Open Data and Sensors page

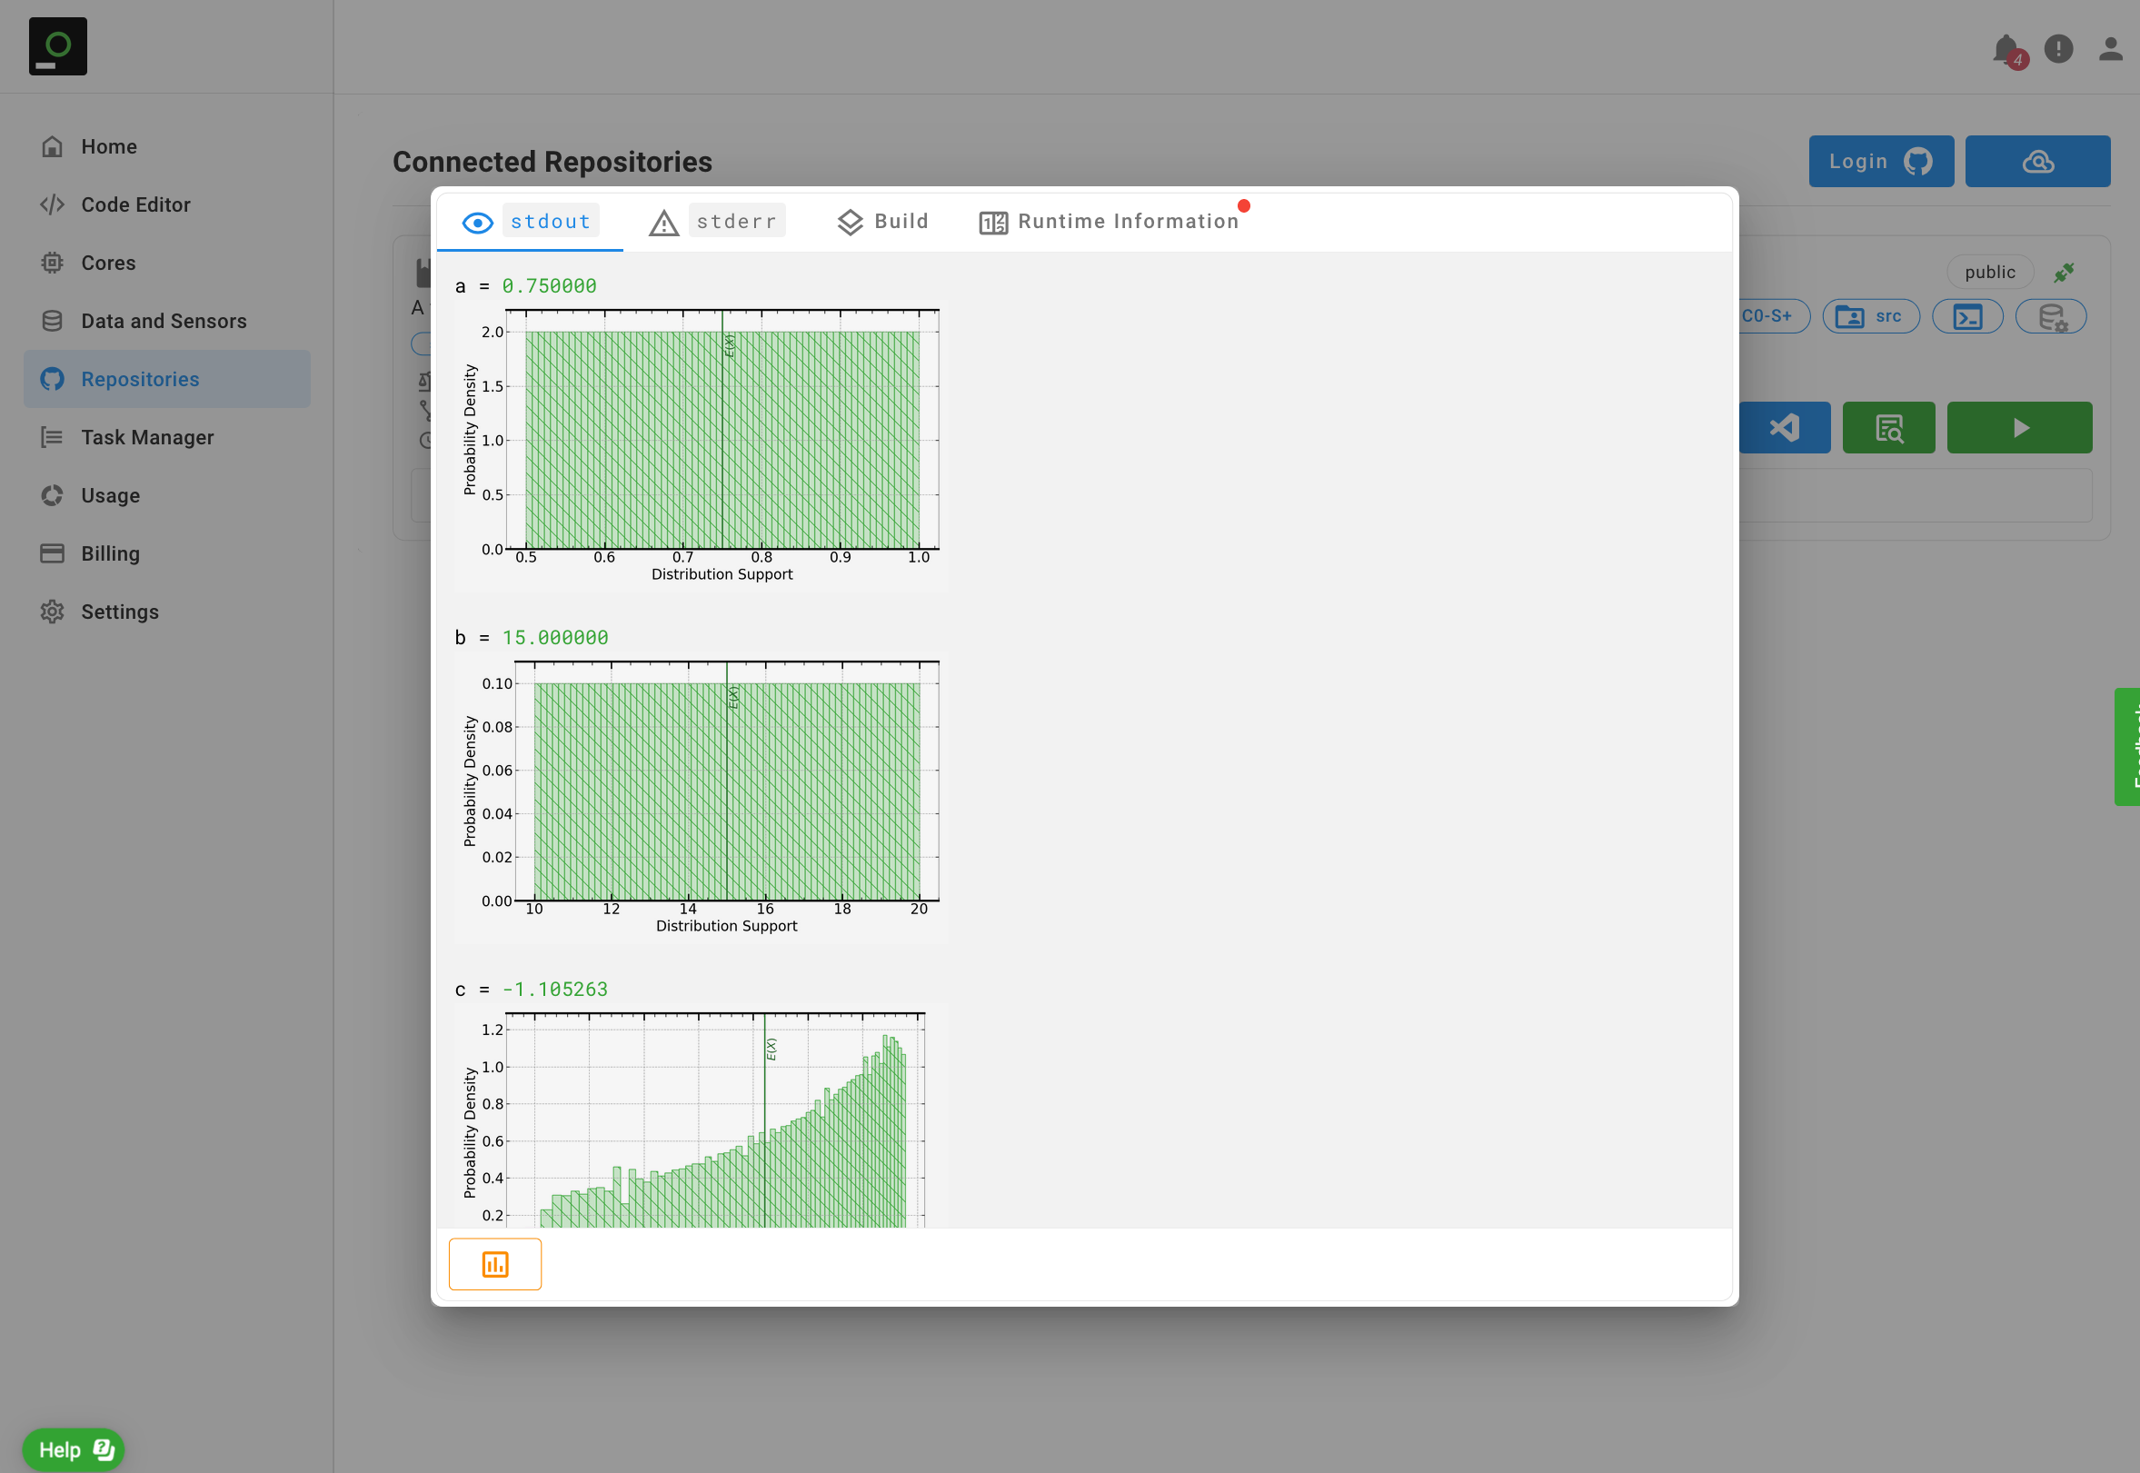164,321
